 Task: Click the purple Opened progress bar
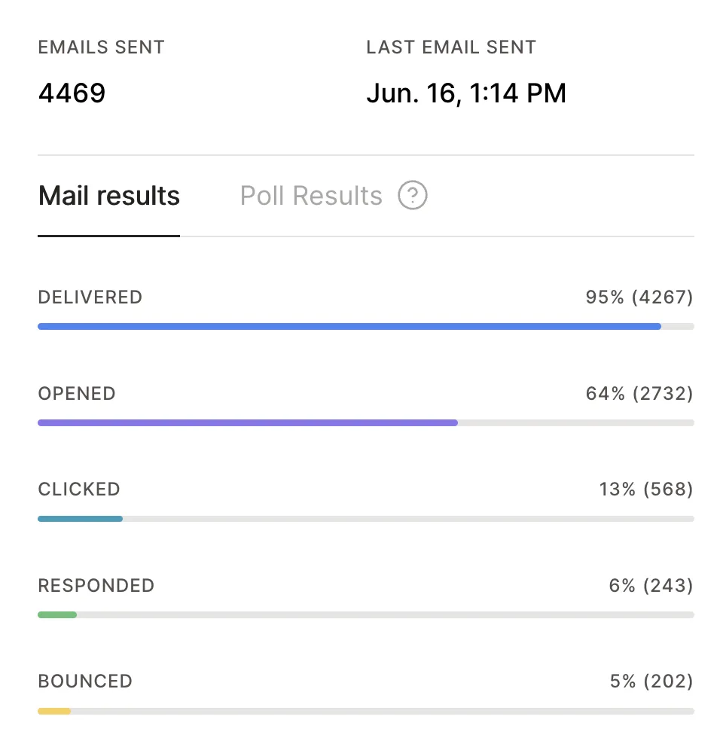(x=365, y=422)
